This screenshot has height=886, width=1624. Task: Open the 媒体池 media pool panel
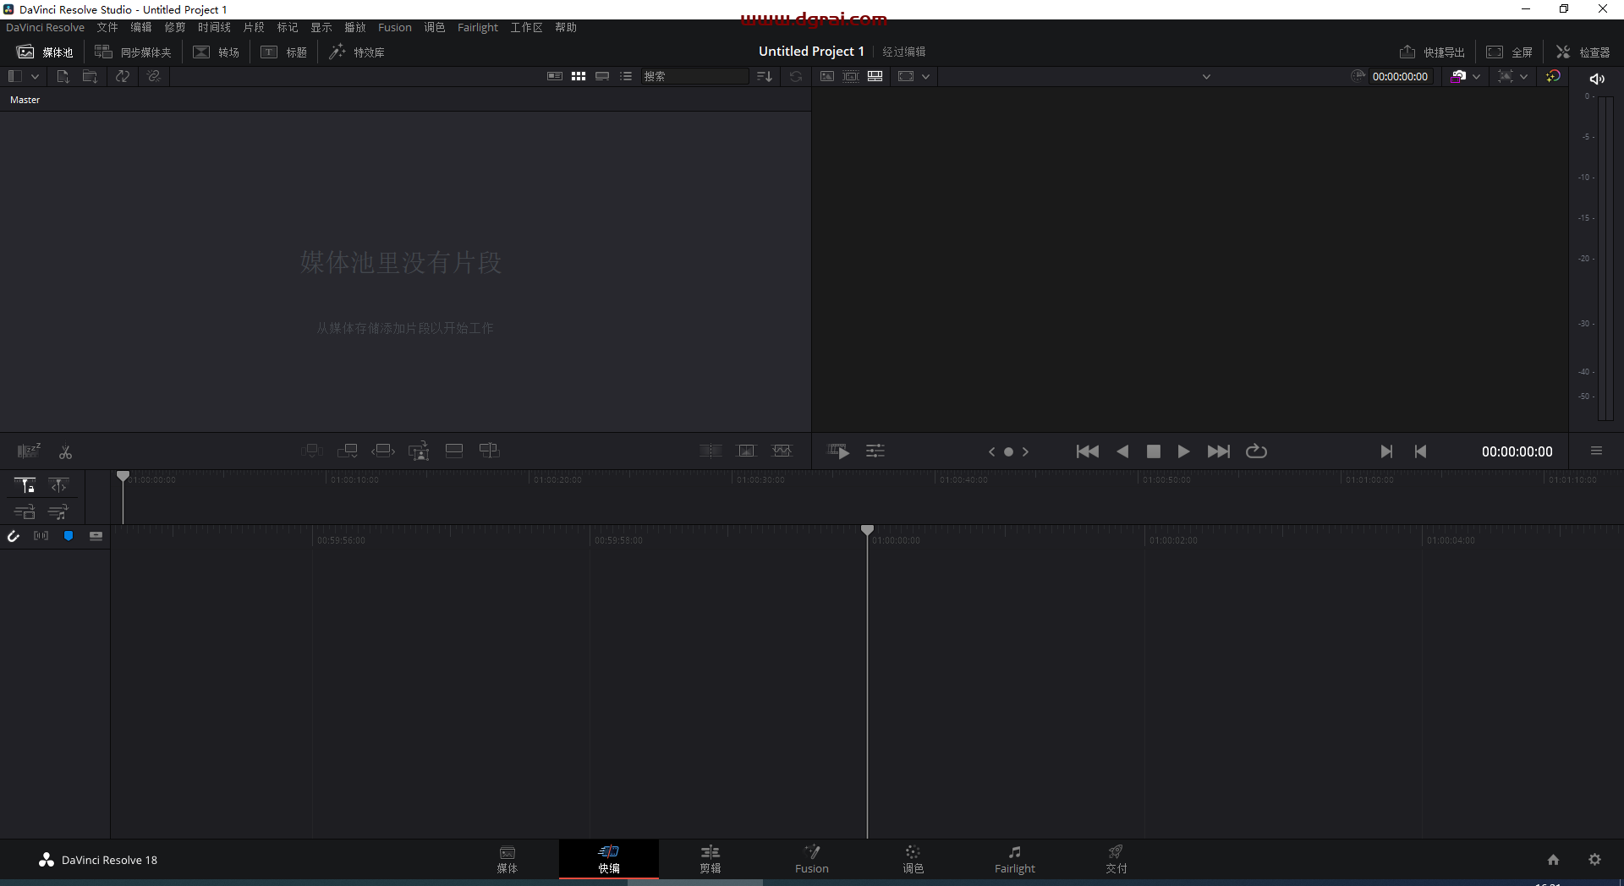coord(44,52)
